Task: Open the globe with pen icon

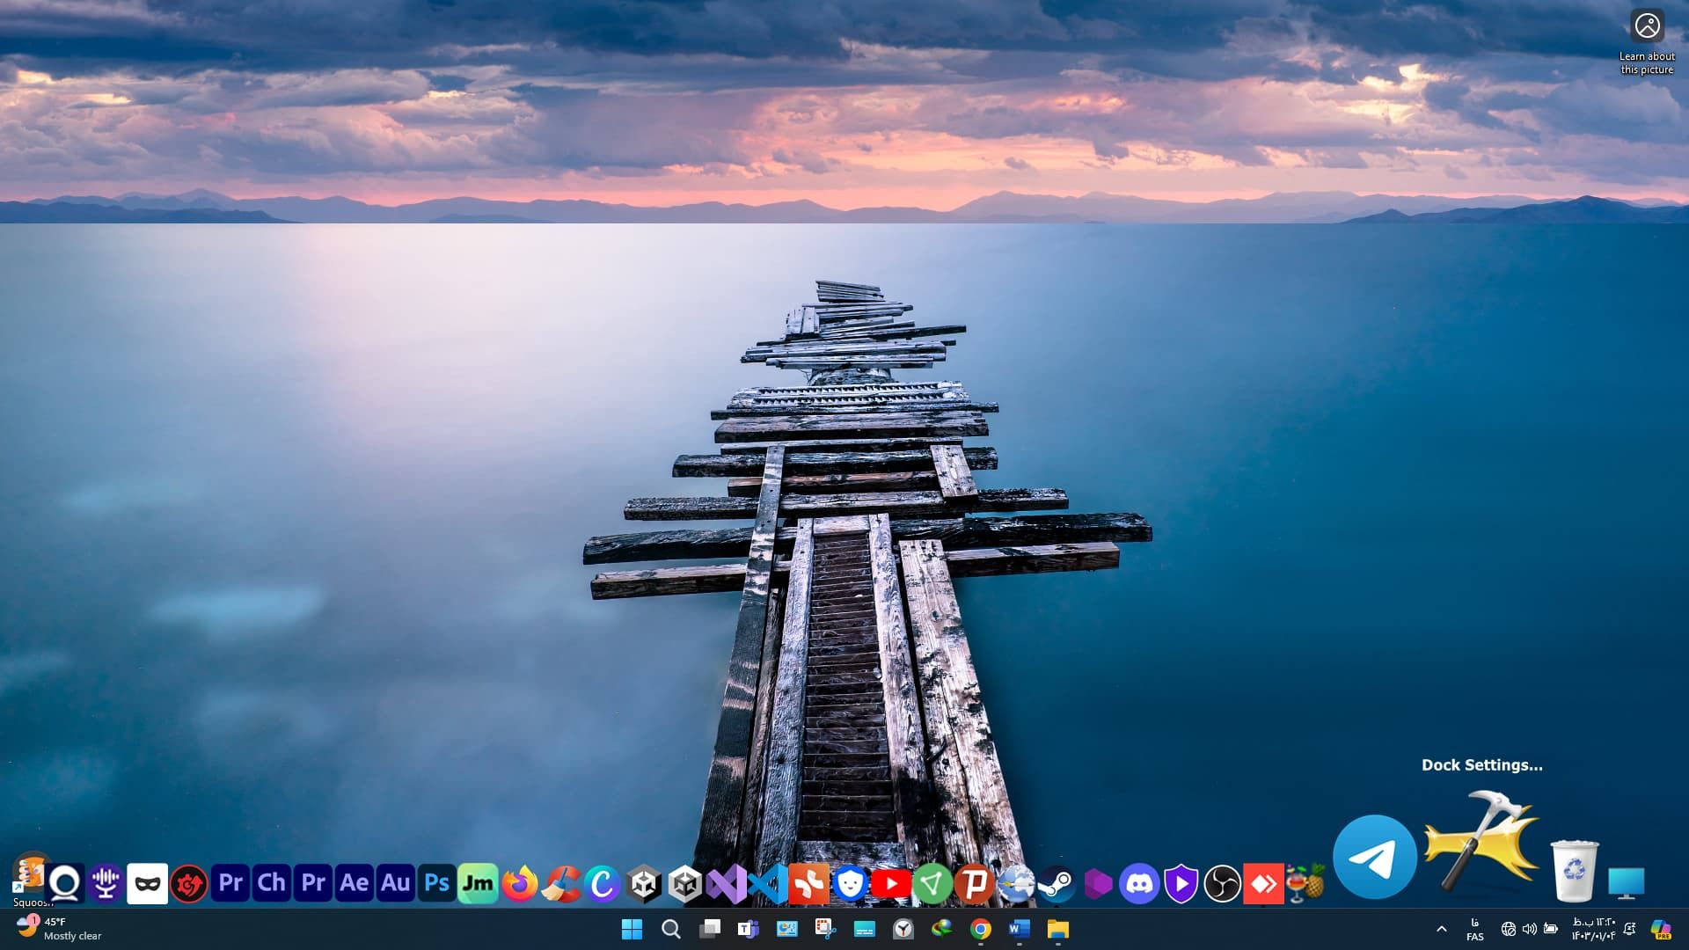Action: pyautogui.click(x=1015, y=883)
